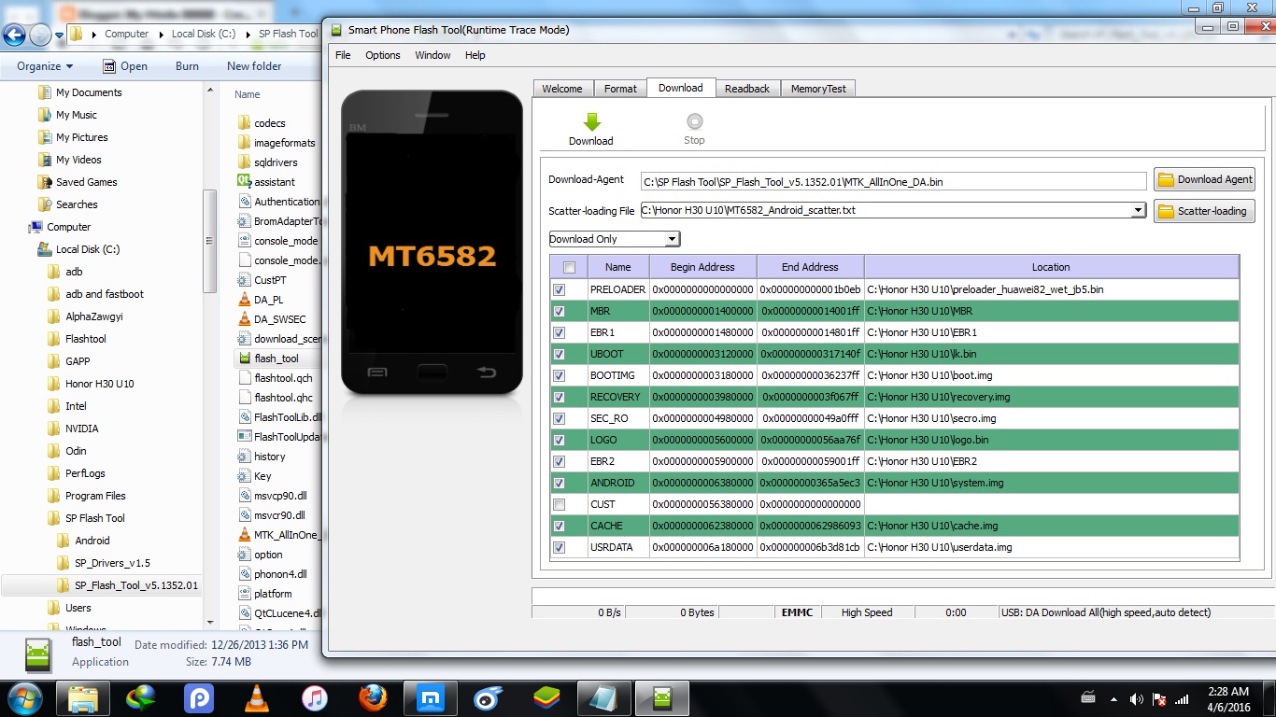
Task: Click the Begin Address column header
Action: [702, 267]
